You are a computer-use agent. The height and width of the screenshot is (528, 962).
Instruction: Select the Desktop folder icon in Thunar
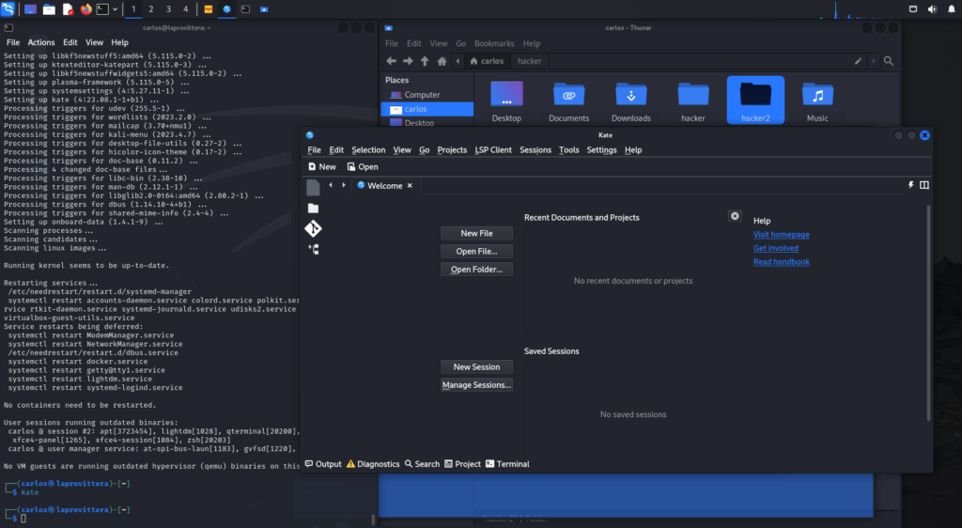click(506, 101)
